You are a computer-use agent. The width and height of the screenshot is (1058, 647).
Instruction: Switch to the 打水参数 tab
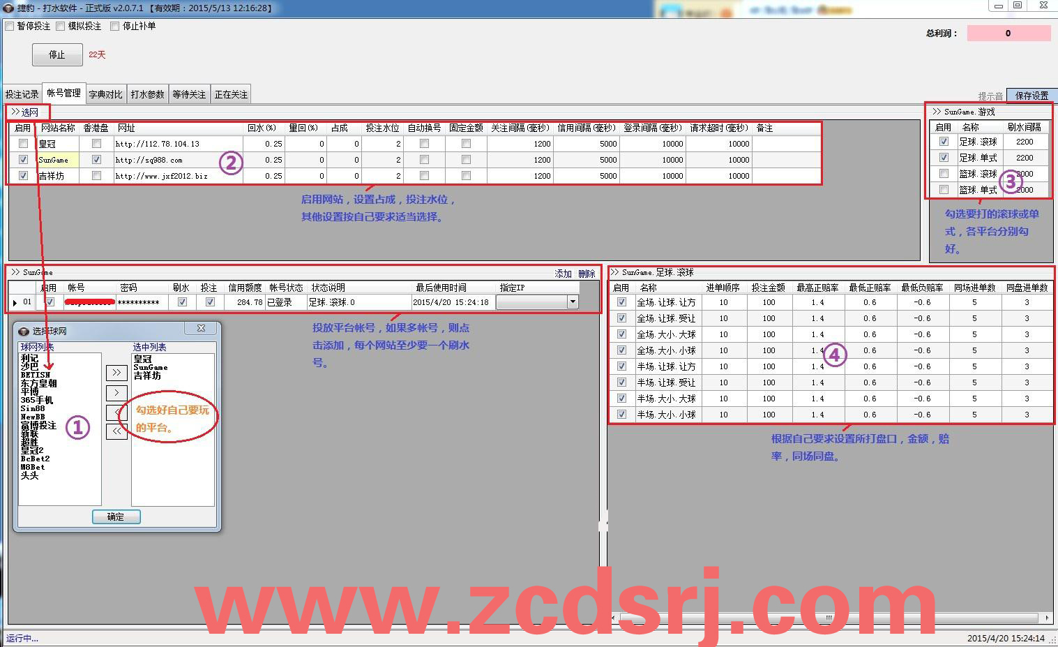(x=147, y=94)
